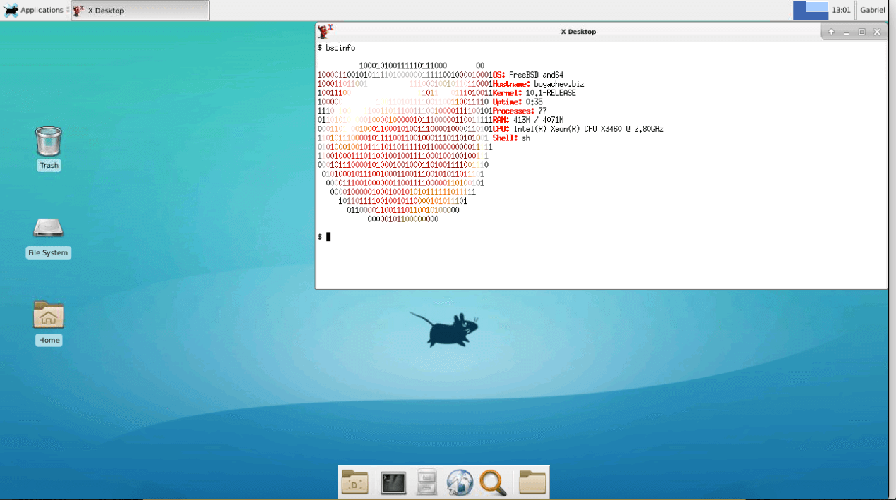Open Application Finder magnifier icon
896x500 pixels.
(493, 482)
